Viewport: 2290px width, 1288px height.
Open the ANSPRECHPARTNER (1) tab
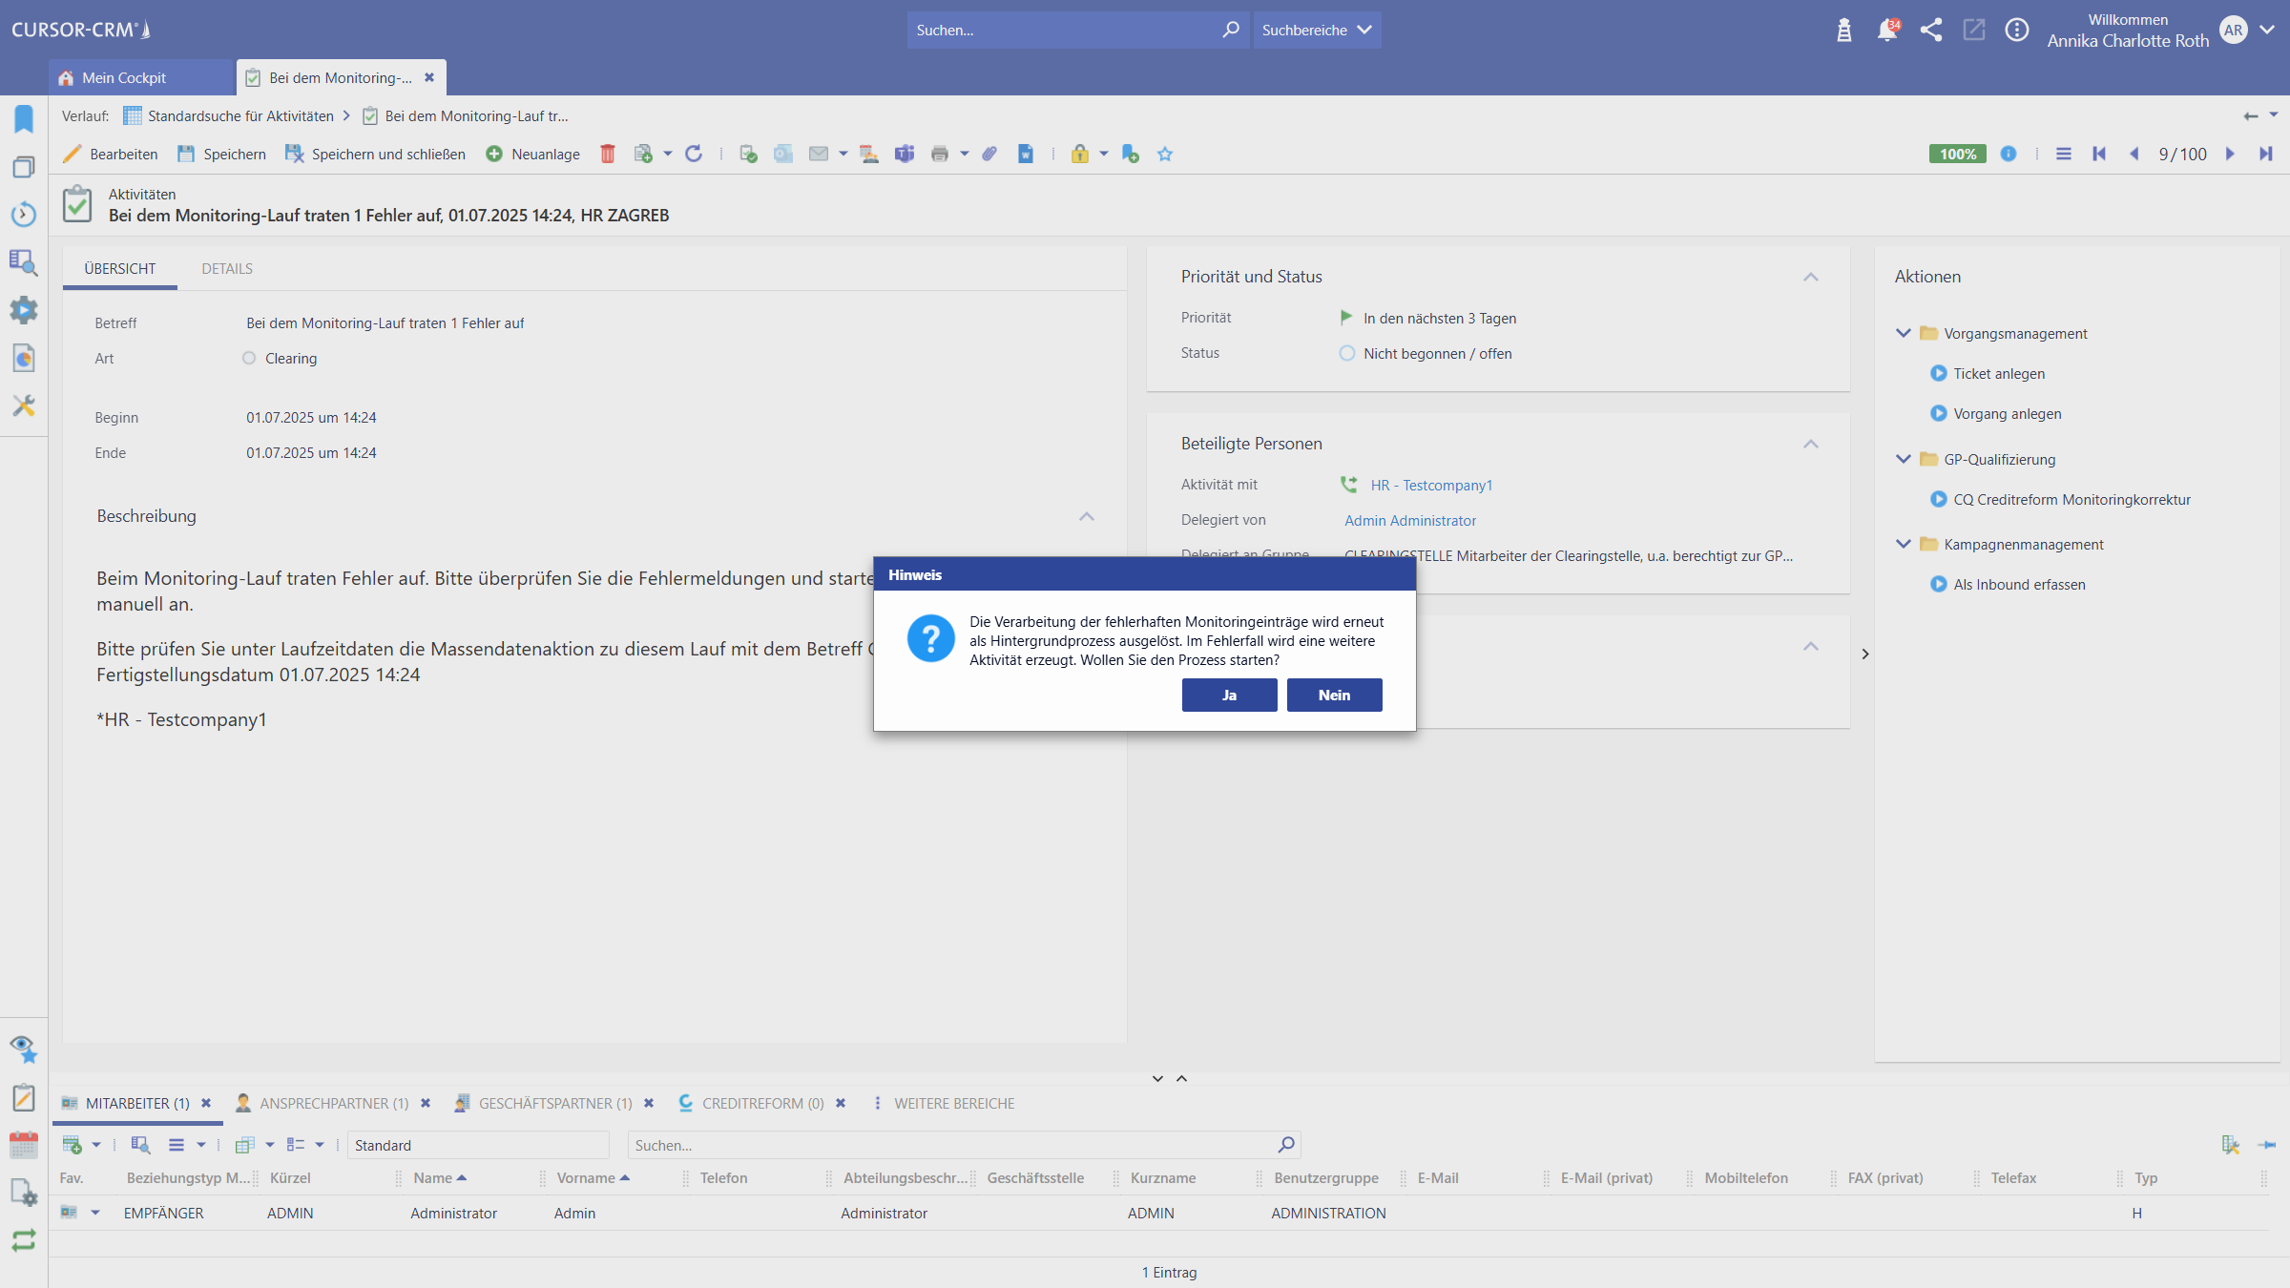pyautogui.click(x=334, y=1103)
